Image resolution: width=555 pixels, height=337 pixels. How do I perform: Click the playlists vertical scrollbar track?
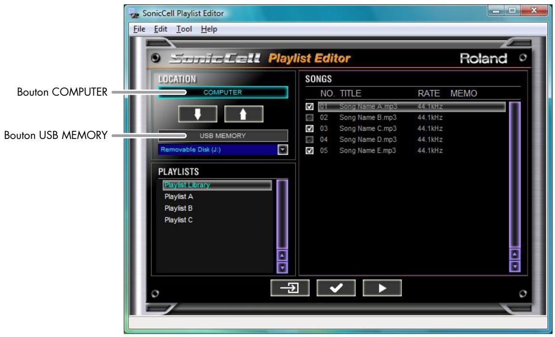click(x=282, y=214)
